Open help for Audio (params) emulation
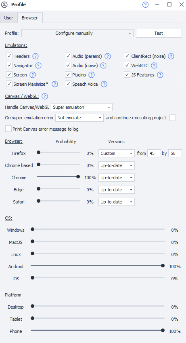Viewport: 186px width, 343px height. coord(107,56)
